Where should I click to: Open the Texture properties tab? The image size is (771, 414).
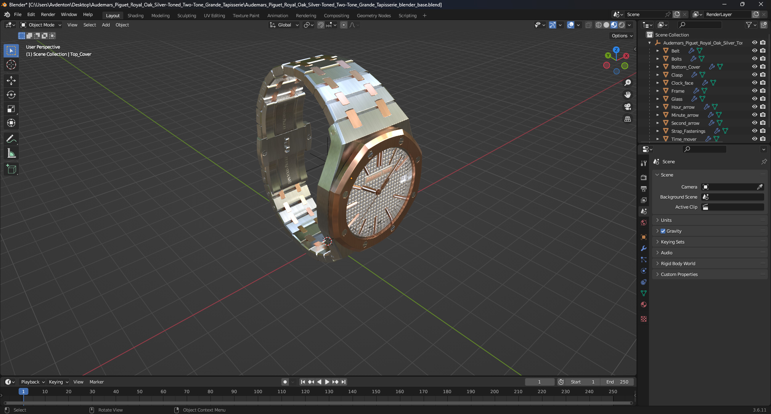coord(644,319)
